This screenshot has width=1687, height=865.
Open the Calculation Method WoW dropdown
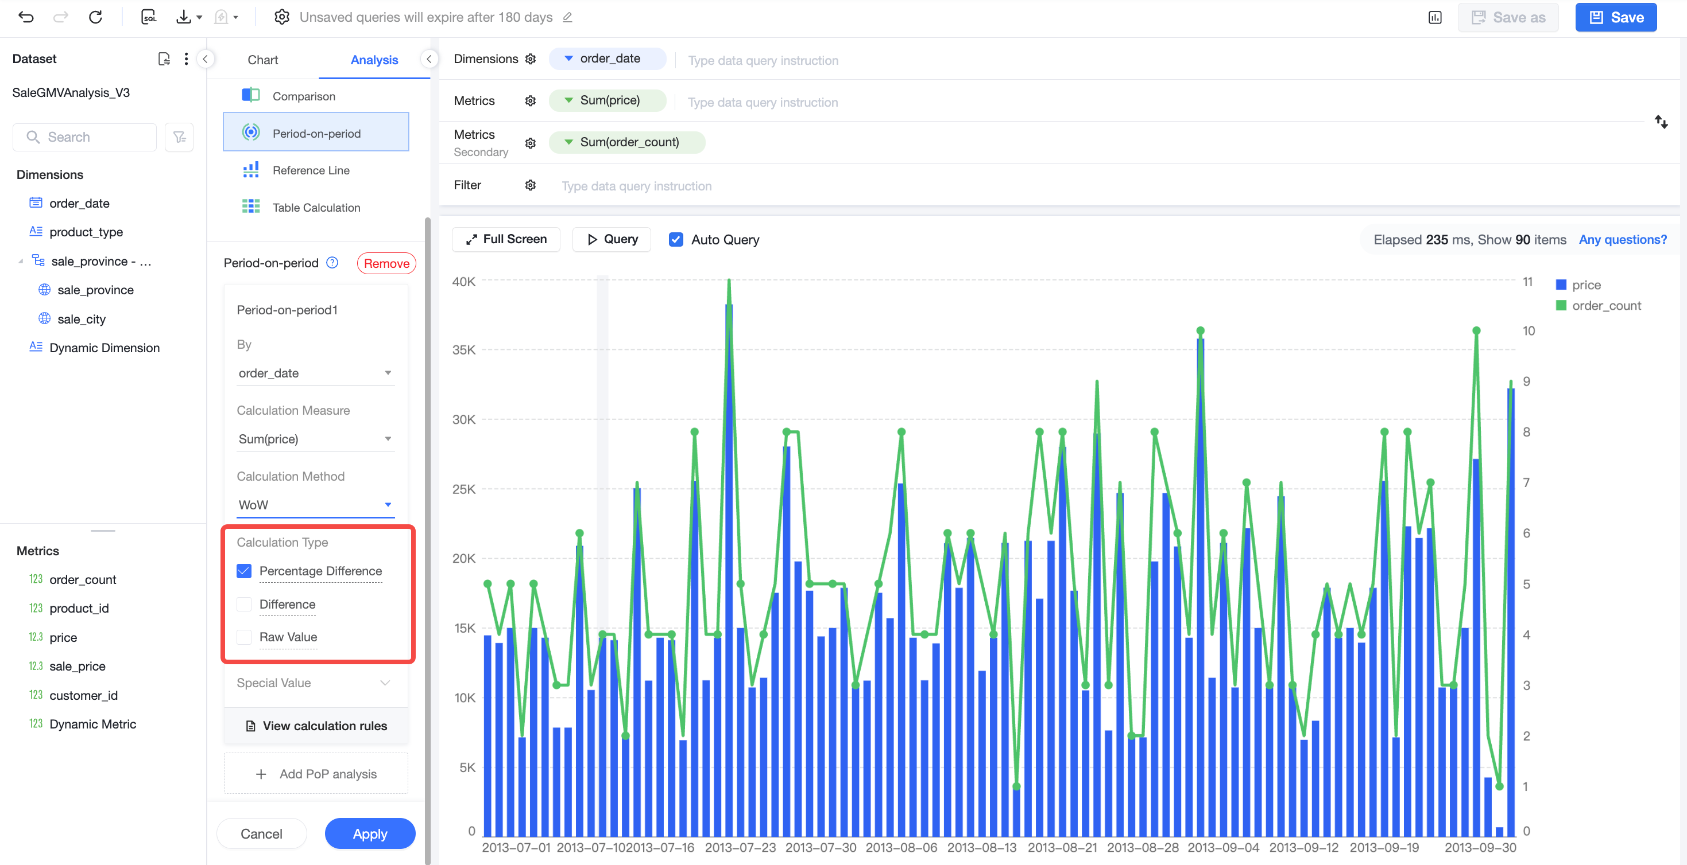[316, 505]
